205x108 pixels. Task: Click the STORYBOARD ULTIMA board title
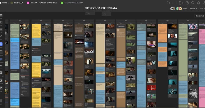point(101,8)
